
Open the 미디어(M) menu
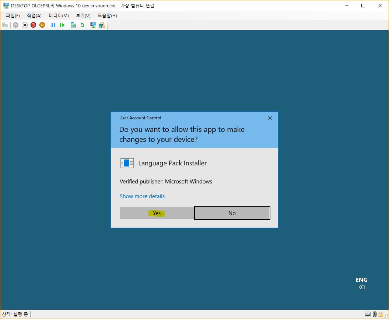click(59, 15)
